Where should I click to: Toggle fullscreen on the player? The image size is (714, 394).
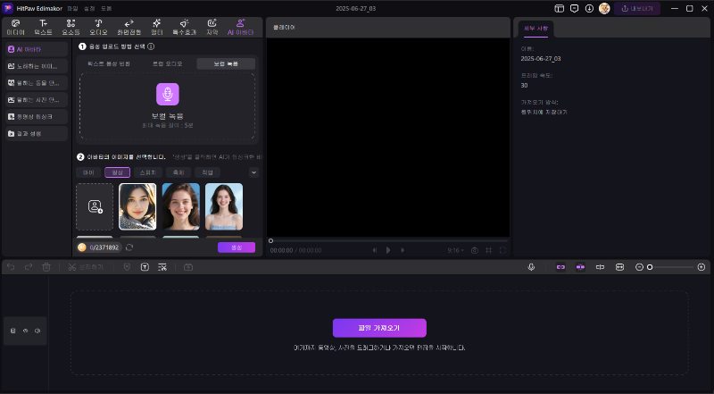click(502, 250)
